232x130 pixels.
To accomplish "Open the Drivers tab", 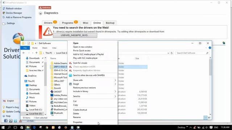I will (x=50, y=23).
